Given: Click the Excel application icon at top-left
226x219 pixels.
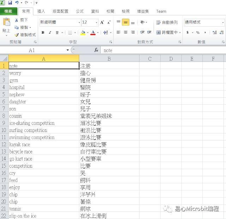Looking at the screenshot, I should (2, 2).
